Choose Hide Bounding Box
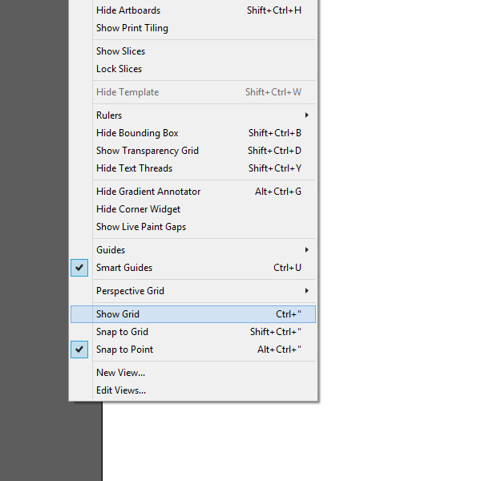The height and width of the screenshot is (481, 481). click(193, 133)
